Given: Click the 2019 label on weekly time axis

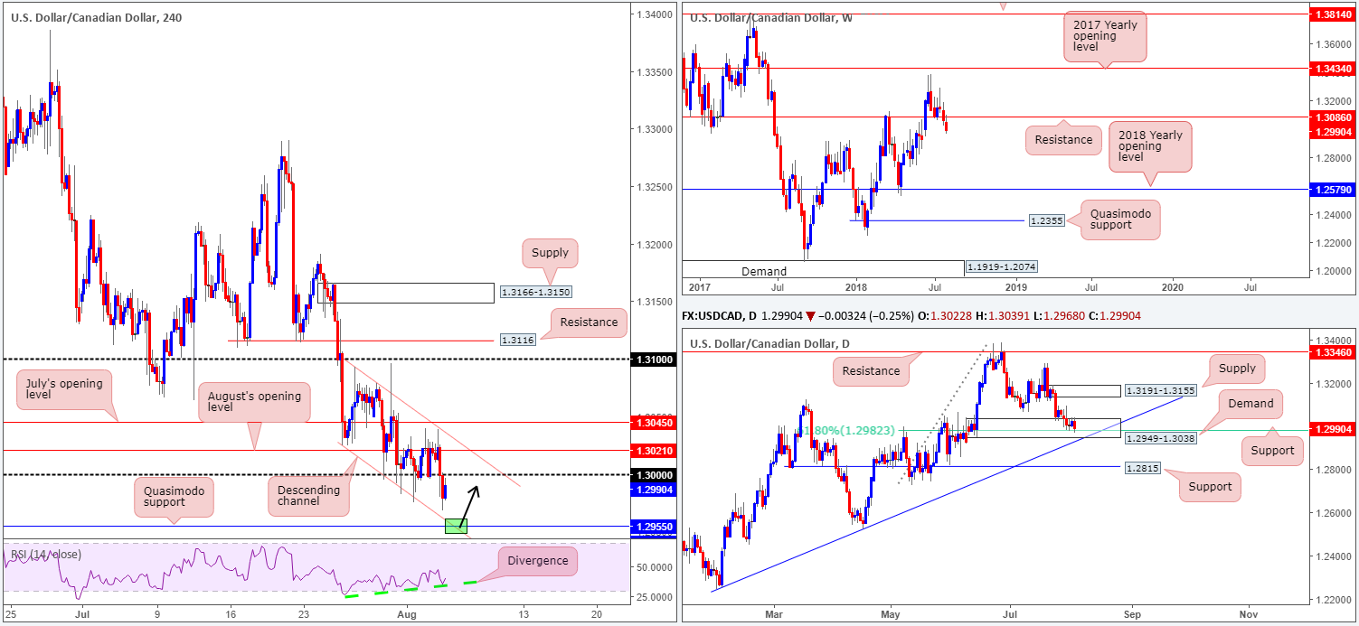Looking at the screenshot, I should (1015, 286).
